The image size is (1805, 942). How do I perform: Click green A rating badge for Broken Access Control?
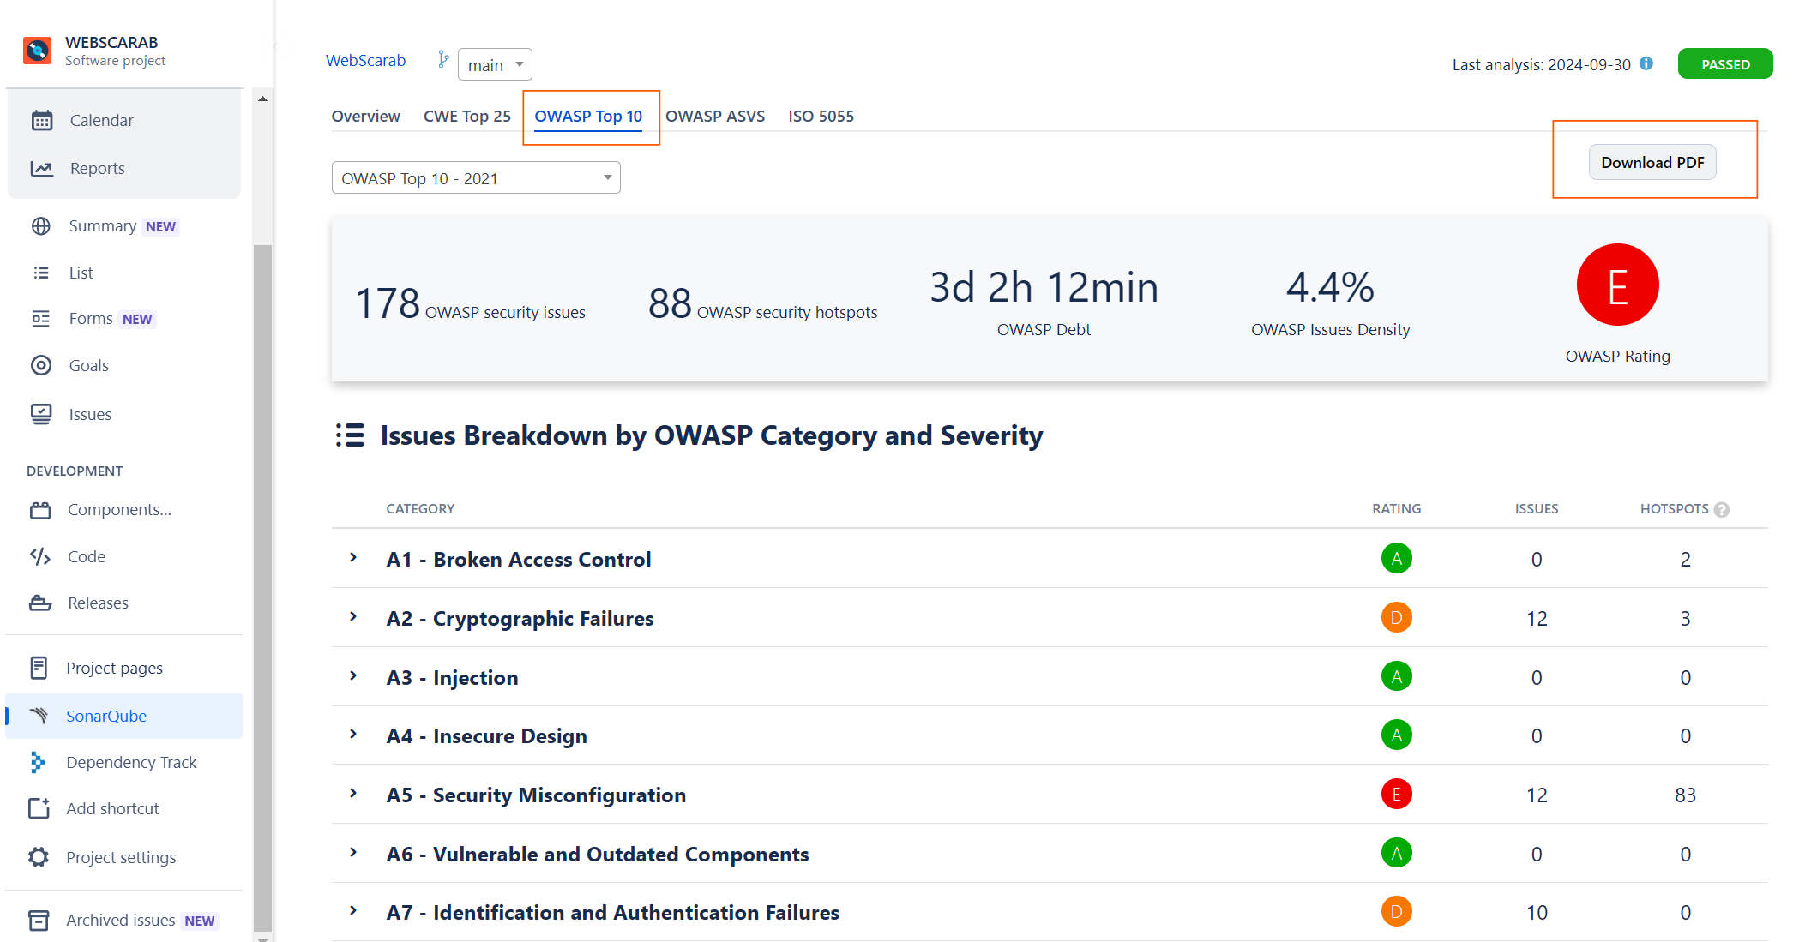(1396, 558)
